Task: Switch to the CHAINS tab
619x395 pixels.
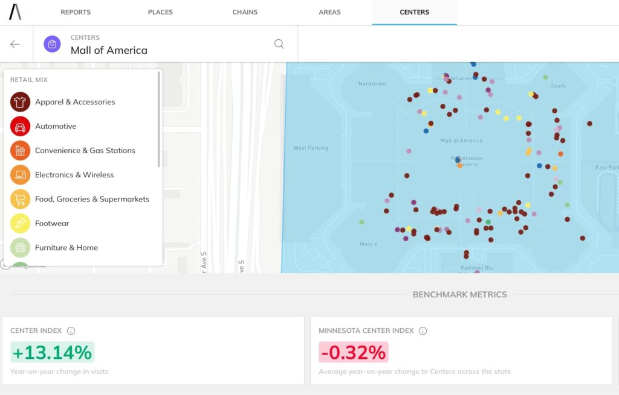Action: (x=244, y=11)
